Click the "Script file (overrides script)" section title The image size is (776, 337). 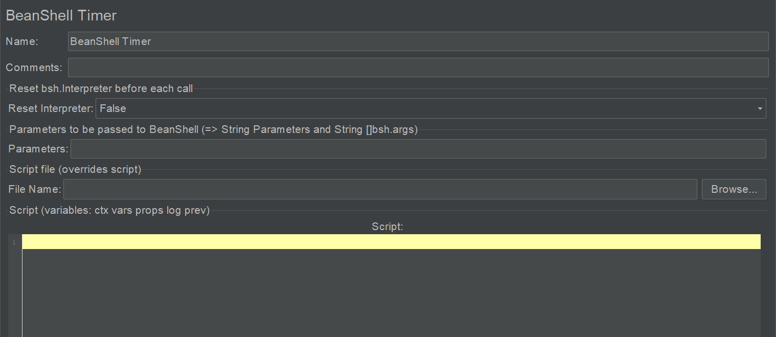pos(75,169)
